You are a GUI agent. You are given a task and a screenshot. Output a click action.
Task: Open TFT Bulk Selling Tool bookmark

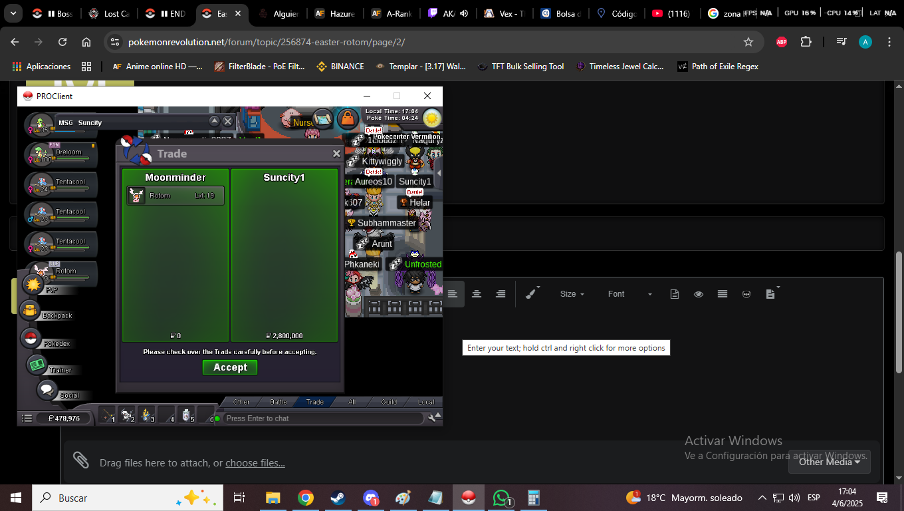[x=520, y=67]
